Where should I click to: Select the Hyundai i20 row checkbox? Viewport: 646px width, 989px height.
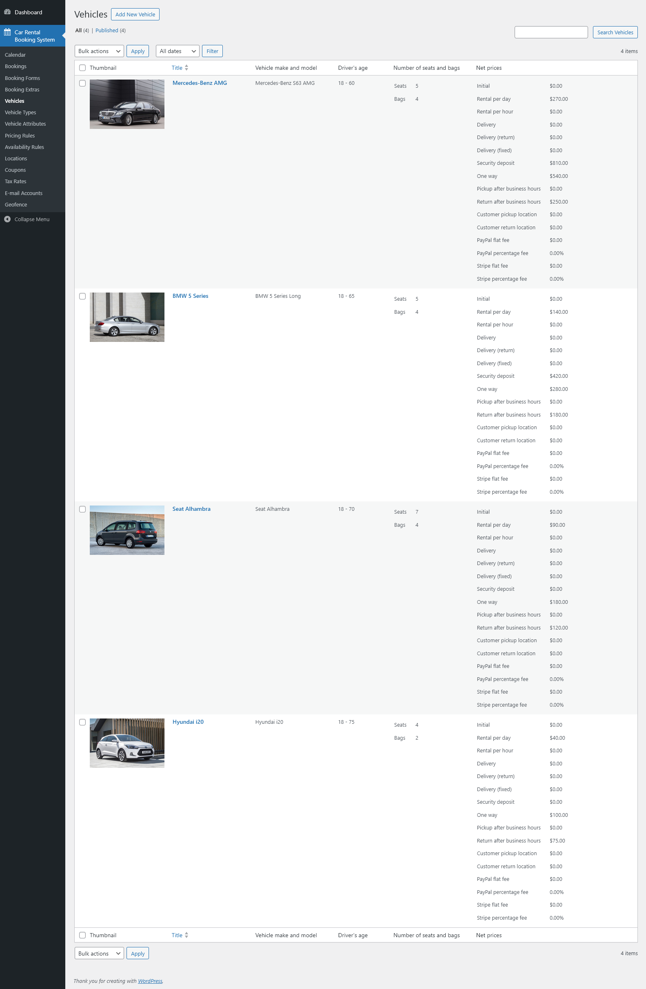[82, 722]
